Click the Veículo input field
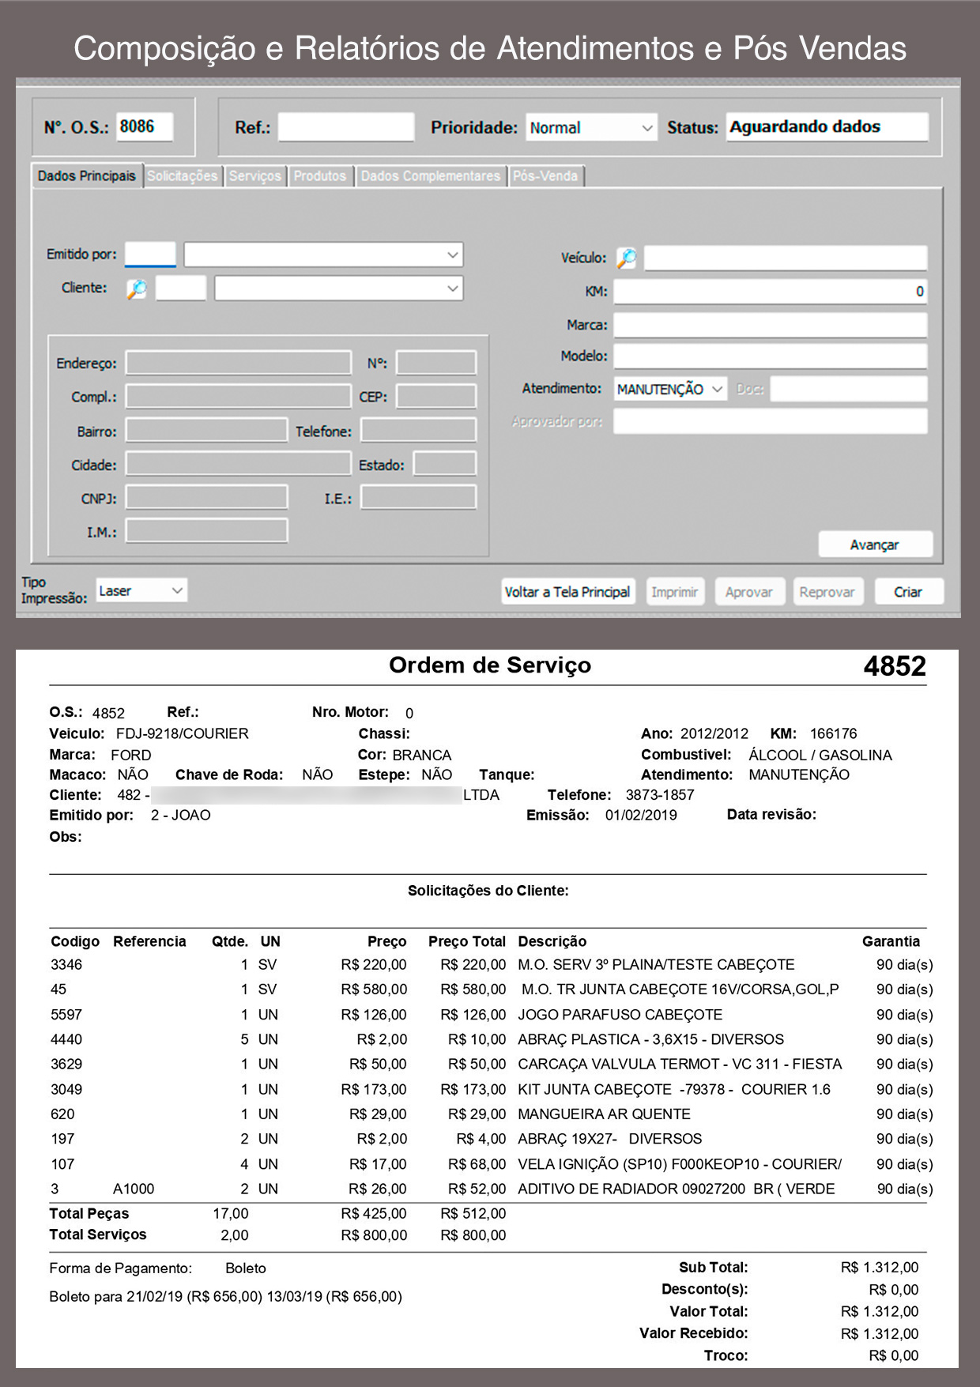The height and width of the screenshot is (1387, 980). pyautogui.click(x=786, y=258)
